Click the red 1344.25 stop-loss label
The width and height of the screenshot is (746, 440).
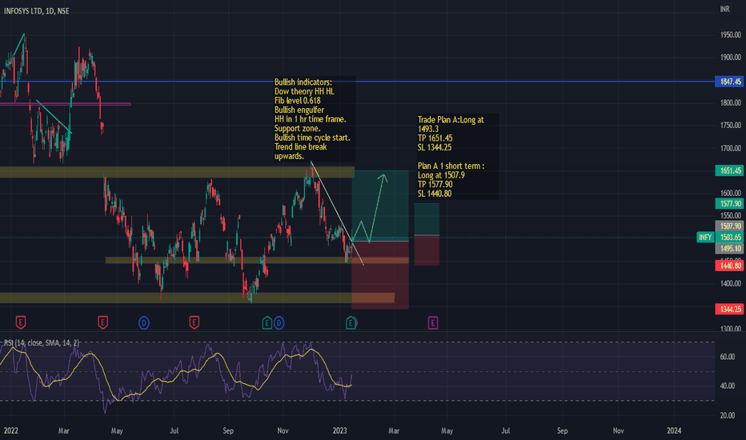pyautogui.click(x=730, y=309)
